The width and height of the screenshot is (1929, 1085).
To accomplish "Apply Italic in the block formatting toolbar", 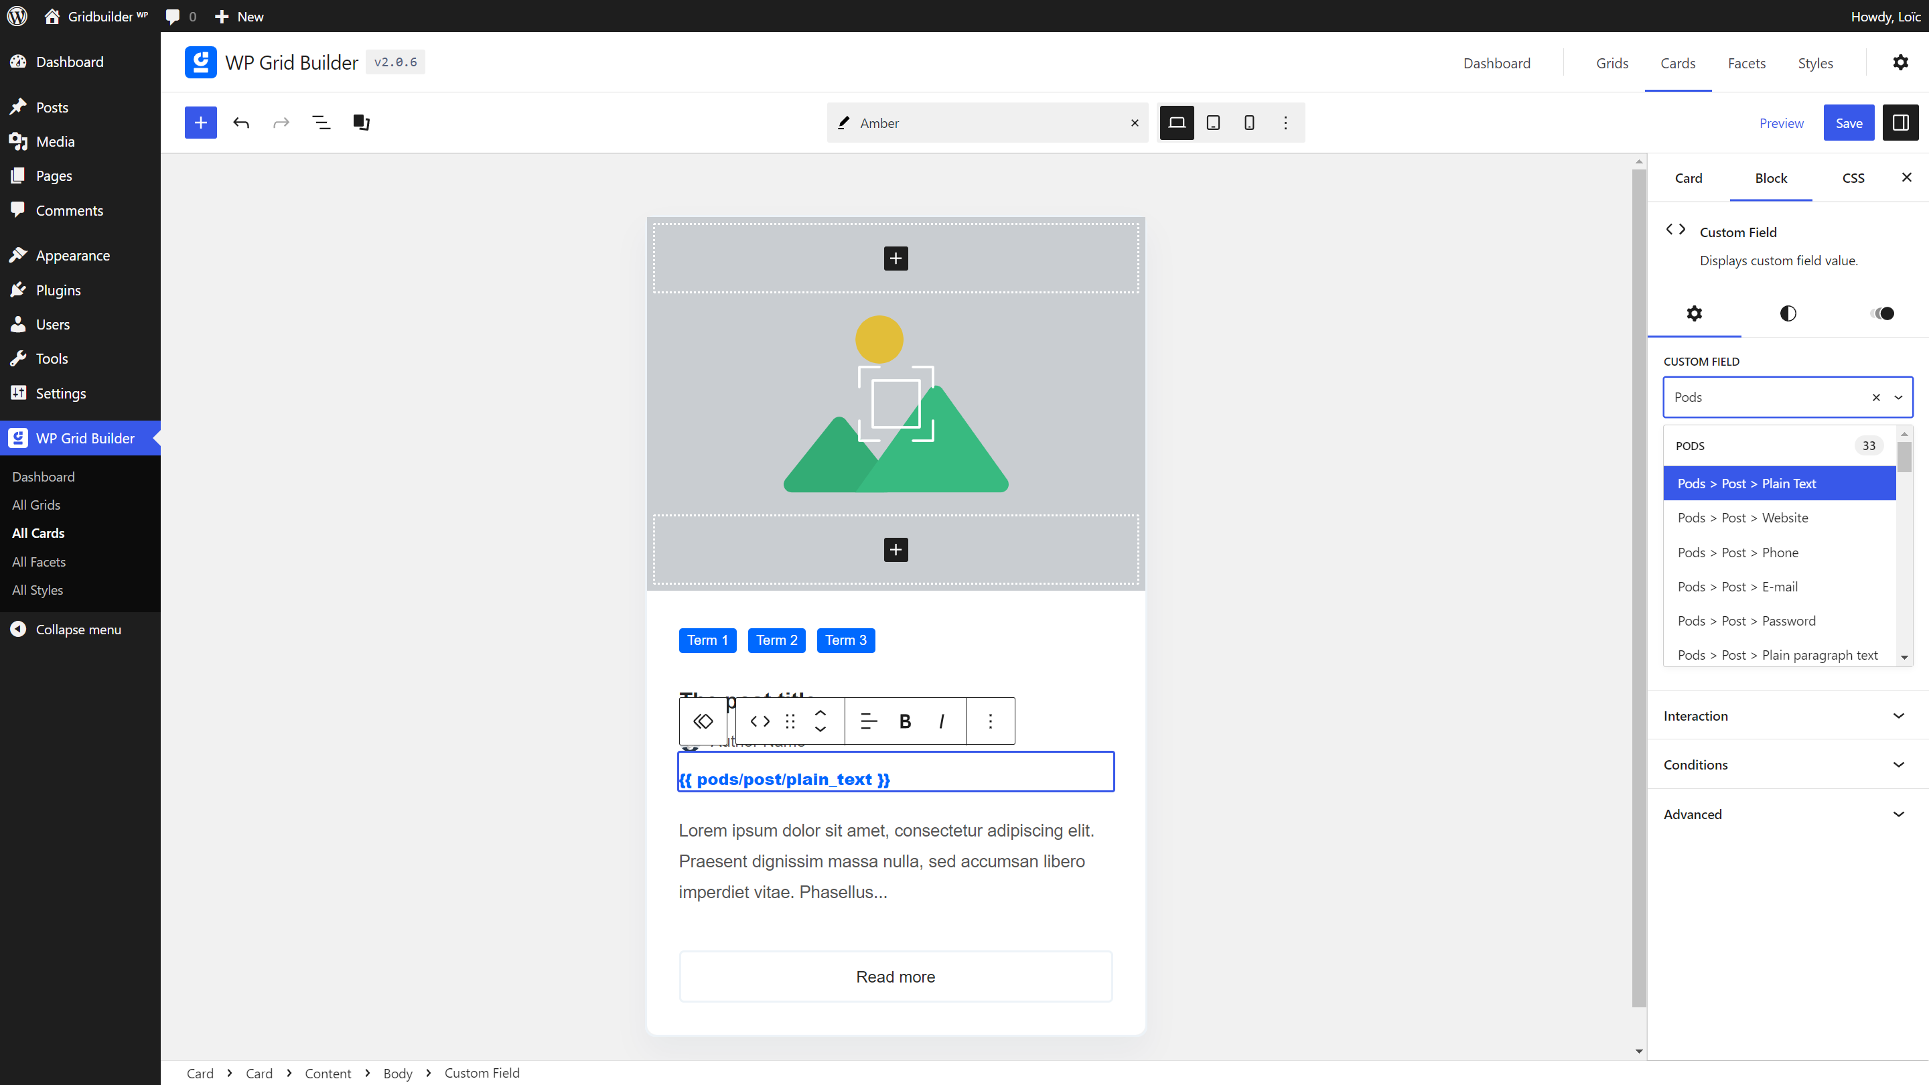I will click(x=940, y=721).
